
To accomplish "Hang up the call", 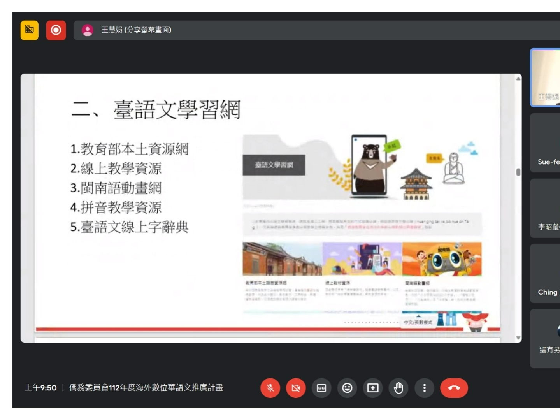I will click(x=454, y=388).
